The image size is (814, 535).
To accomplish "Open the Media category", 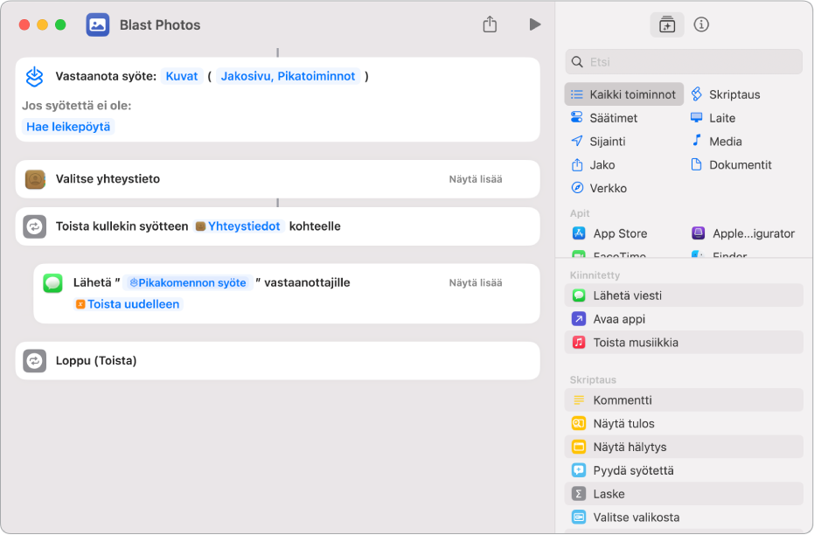I will point(725,142).
